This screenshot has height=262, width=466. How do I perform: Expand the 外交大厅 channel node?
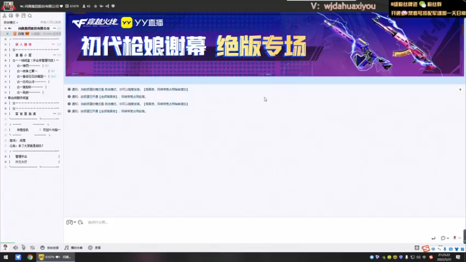(x=5, y=162)
